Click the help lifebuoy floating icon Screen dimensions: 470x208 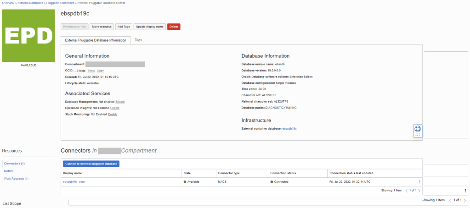tap(418, 129)
